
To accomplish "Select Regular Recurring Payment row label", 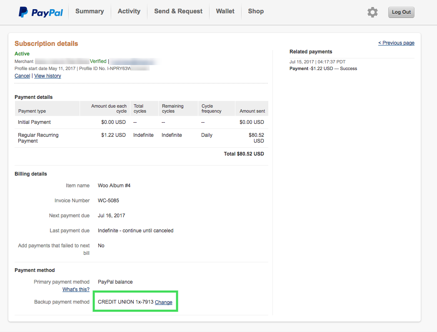I will pyautogui.click(x=38, y=138).
